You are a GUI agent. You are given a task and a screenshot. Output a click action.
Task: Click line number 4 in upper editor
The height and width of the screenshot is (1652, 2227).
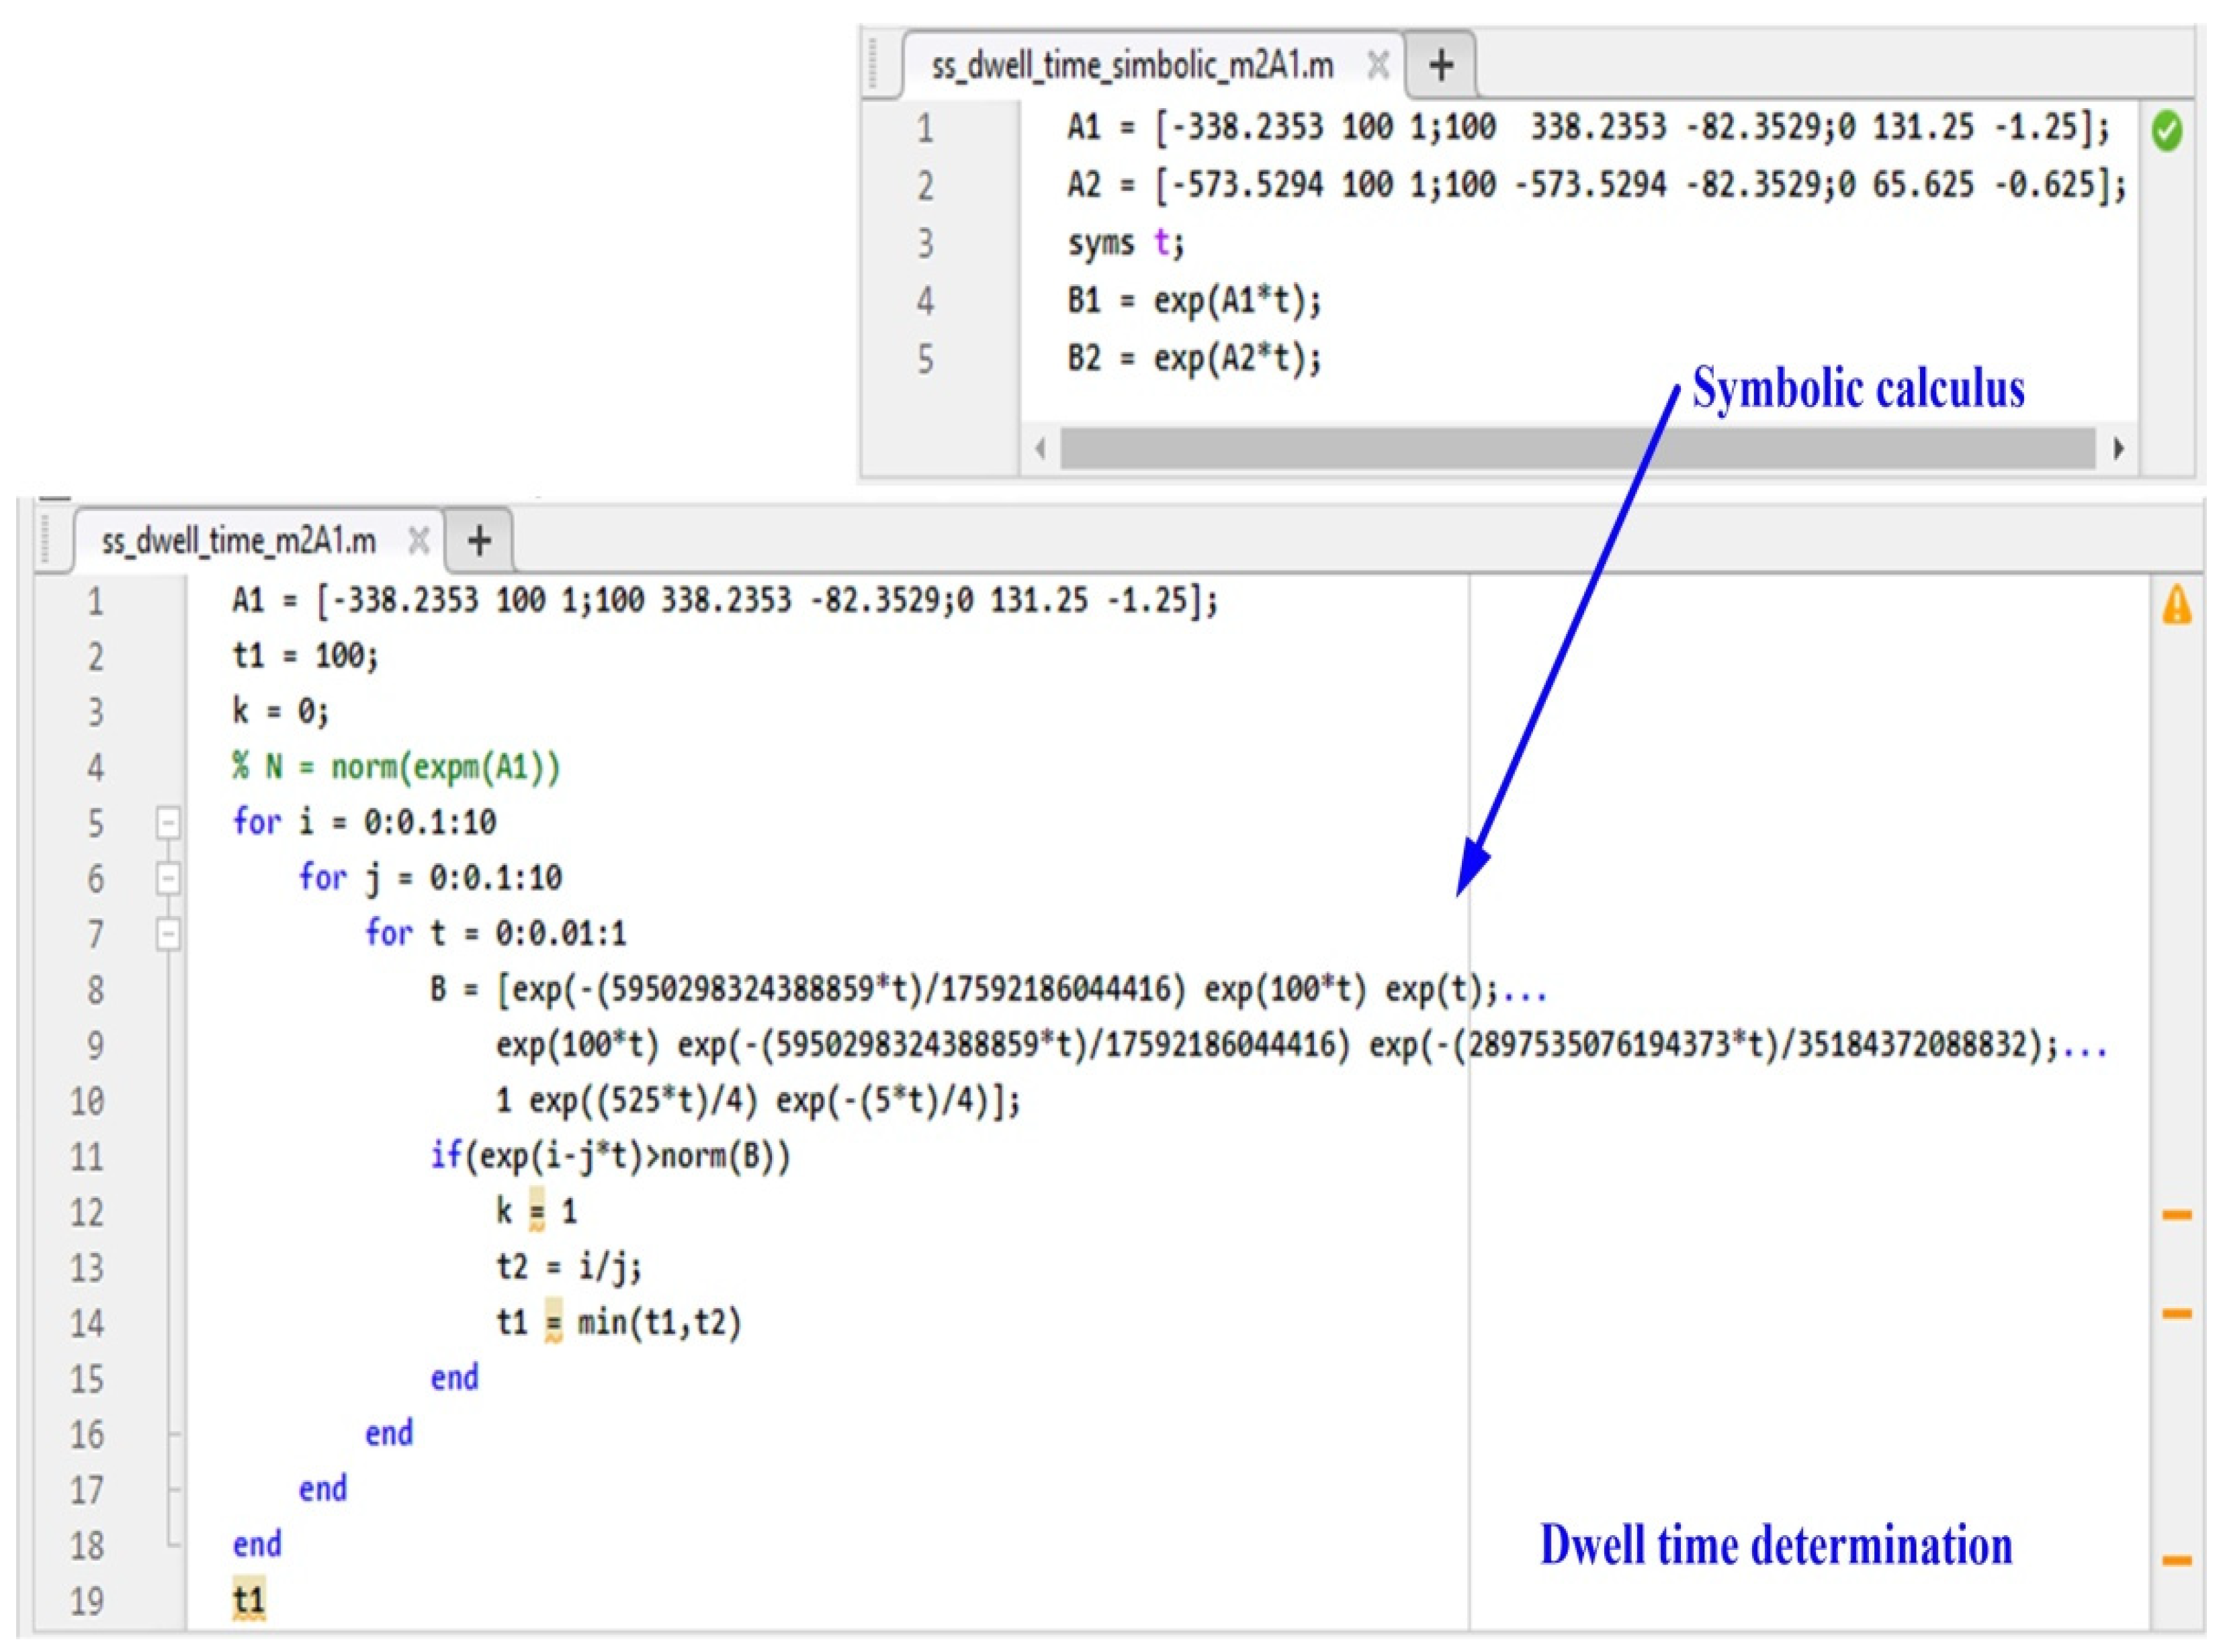[x=926, y=301]
